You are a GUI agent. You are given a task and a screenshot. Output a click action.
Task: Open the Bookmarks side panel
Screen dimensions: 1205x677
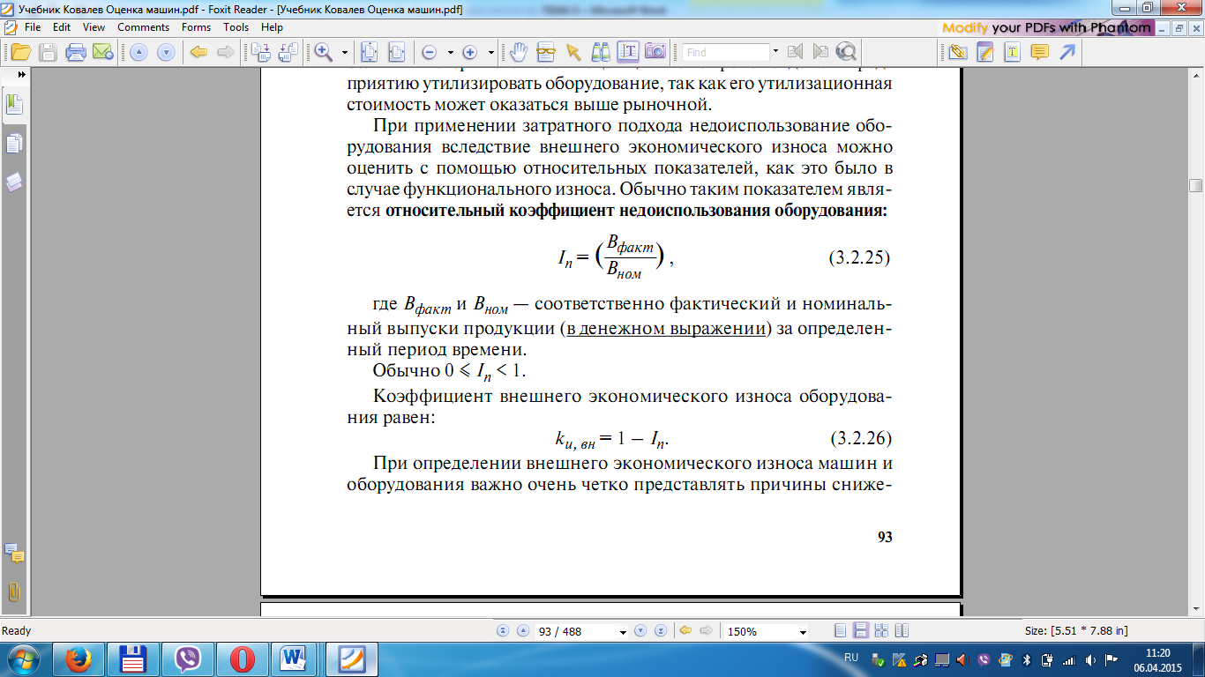tap(14, 106)
